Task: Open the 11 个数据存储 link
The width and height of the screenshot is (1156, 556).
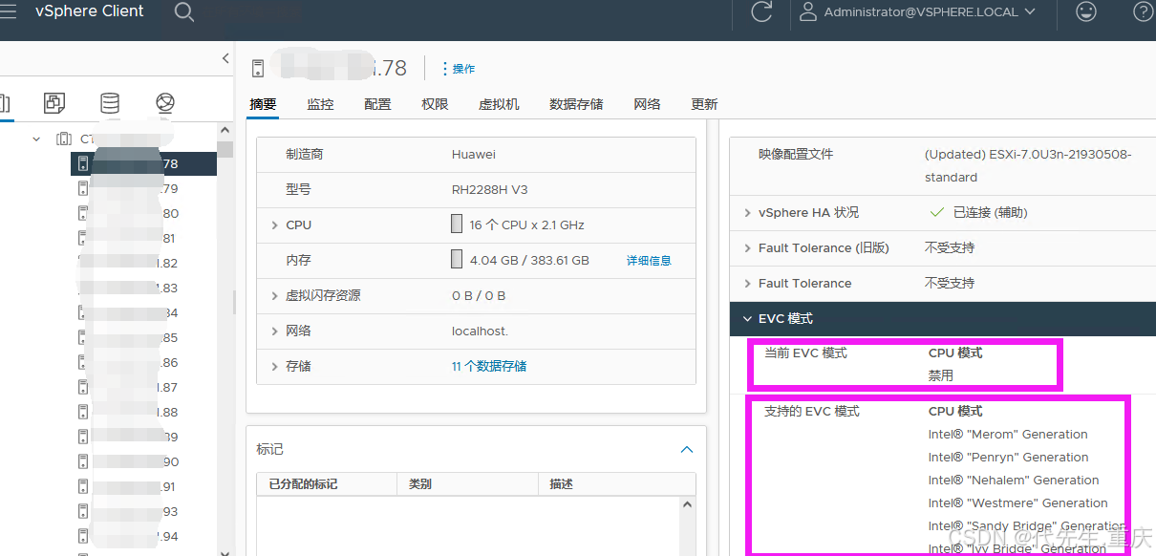Action: click(x=489, y=367)
